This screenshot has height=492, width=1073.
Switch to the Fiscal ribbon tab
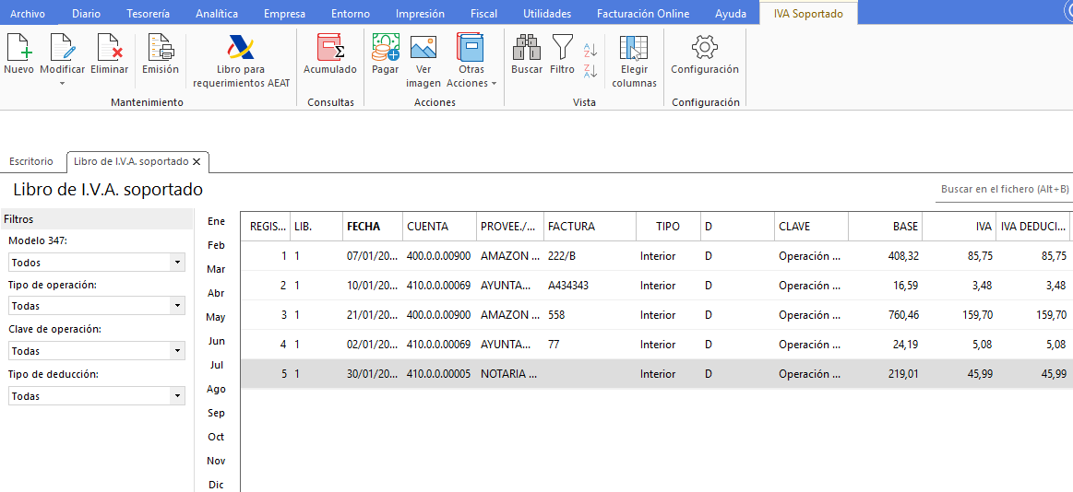tap(484, 14)
